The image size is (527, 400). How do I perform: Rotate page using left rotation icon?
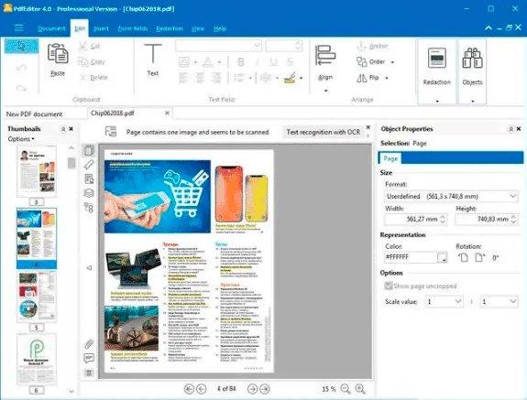(x=463, y=258)
